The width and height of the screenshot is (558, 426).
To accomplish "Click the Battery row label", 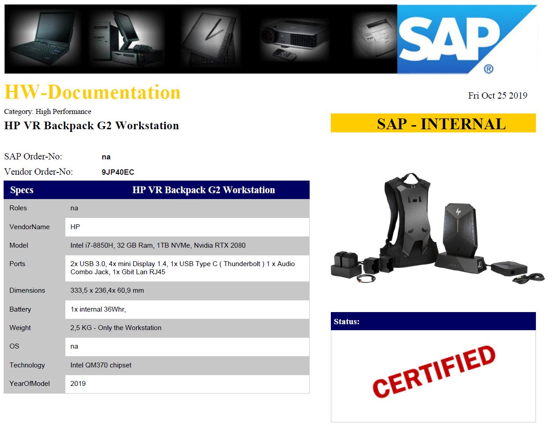I will coord(20,309).
